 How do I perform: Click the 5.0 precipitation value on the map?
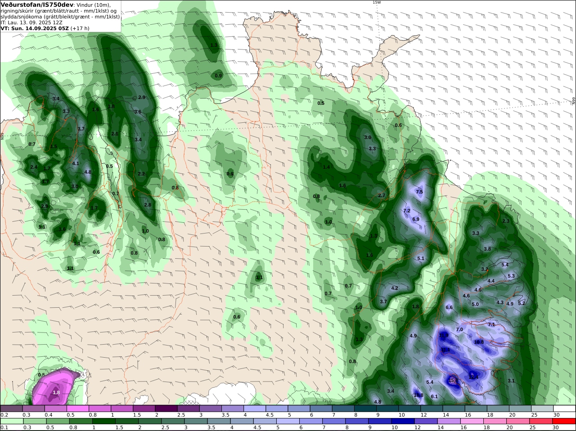(x=475, y=304)
